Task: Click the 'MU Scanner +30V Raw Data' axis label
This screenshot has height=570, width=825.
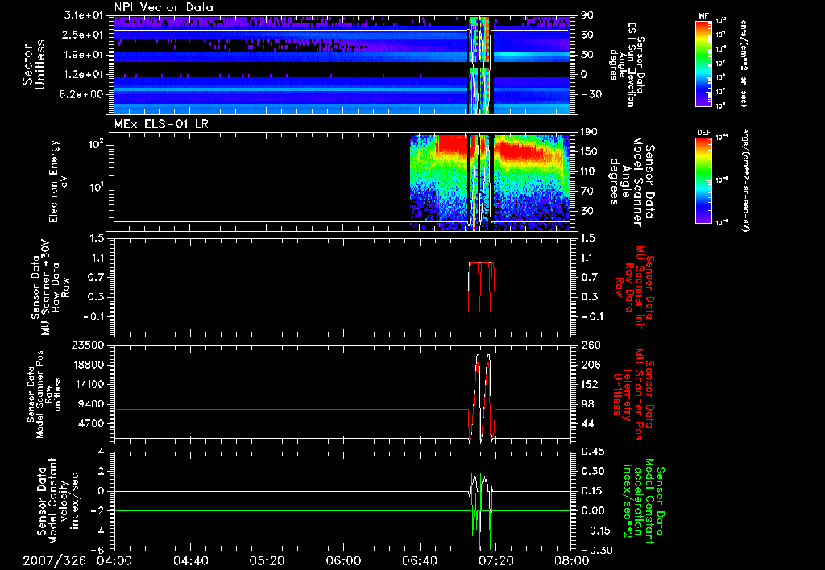Action: (x=50, y=287)
